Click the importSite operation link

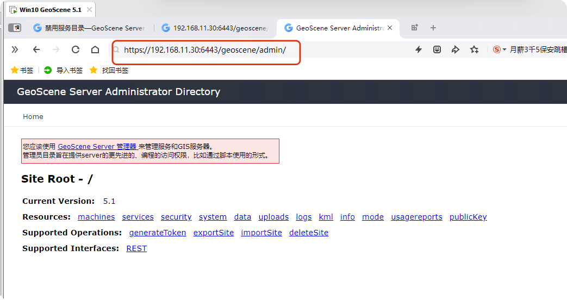[261, 233]
